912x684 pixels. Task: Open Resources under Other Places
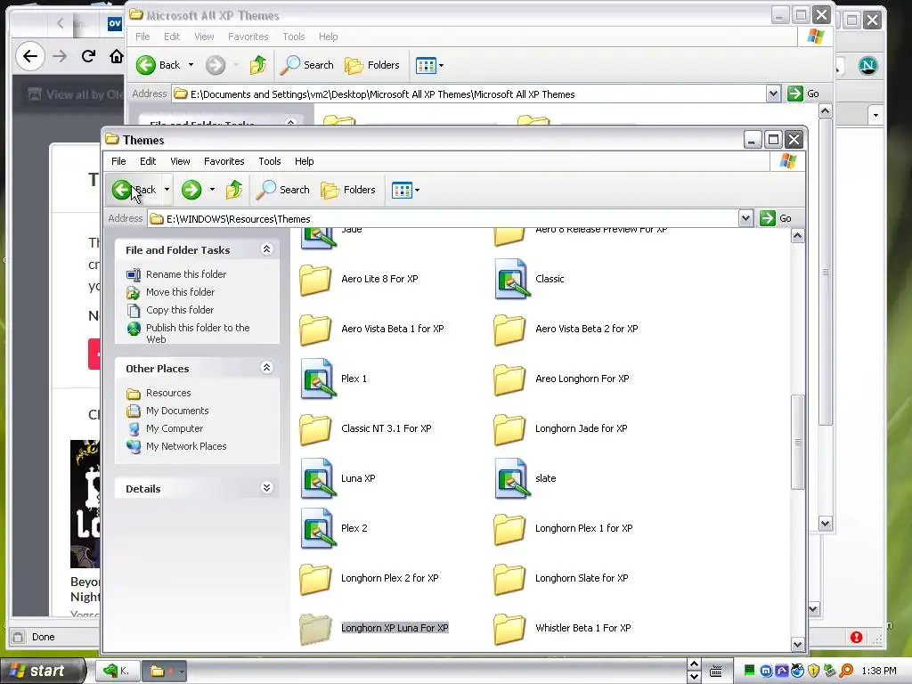click(159, 393)
